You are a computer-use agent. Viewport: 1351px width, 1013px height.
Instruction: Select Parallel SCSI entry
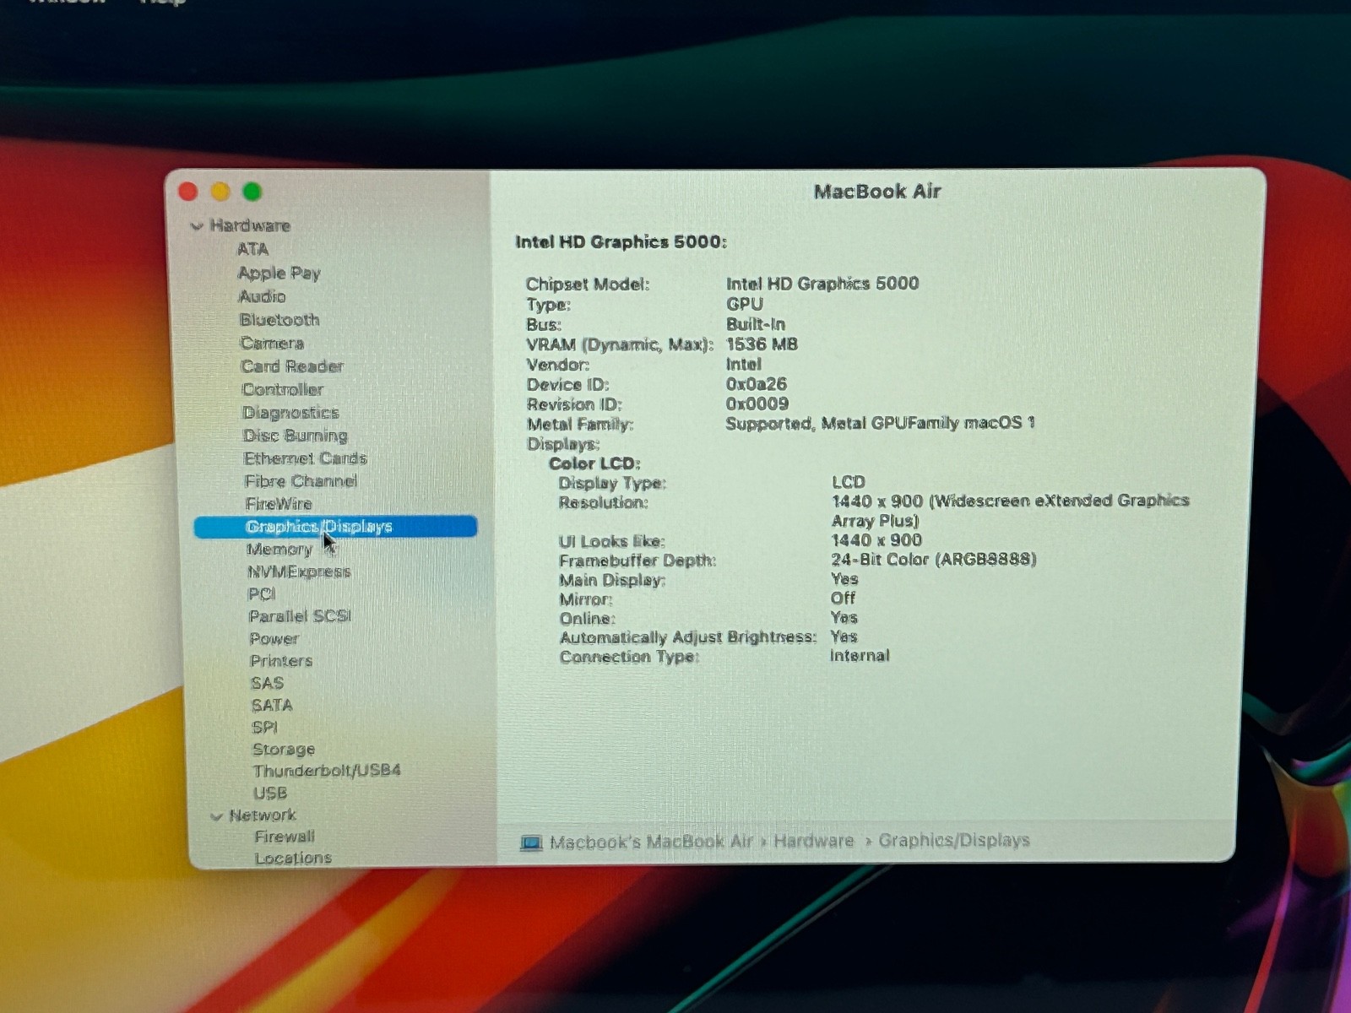tap(300, 616)
